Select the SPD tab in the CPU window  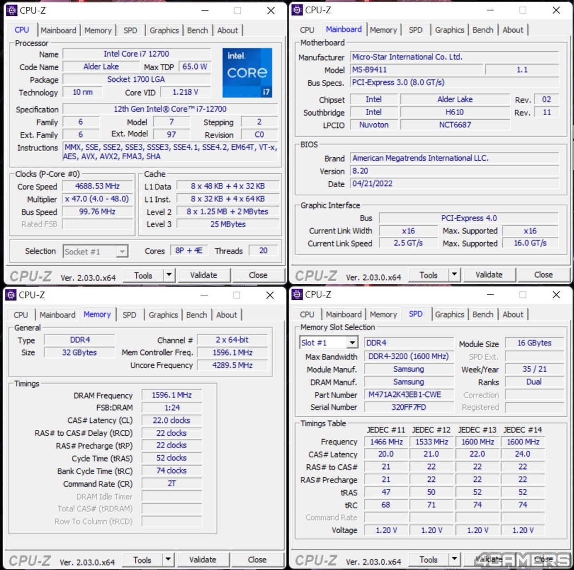click(x=130, y=30)
